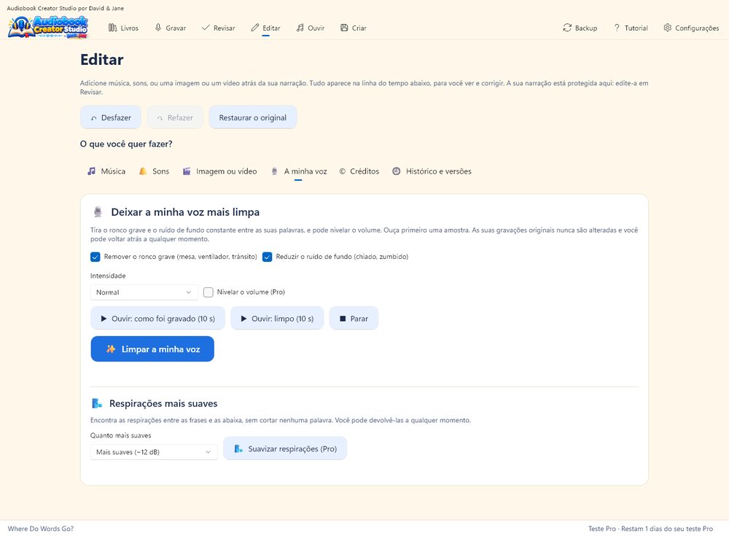Click the A minha voz microphone icon
The image size is (729, 536).
(x=274, y=171)
